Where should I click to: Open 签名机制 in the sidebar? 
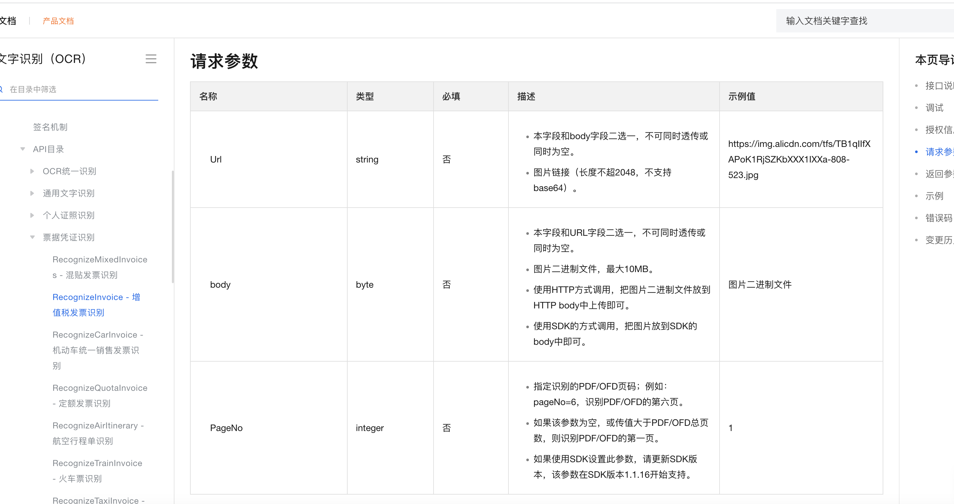(50, 127)
